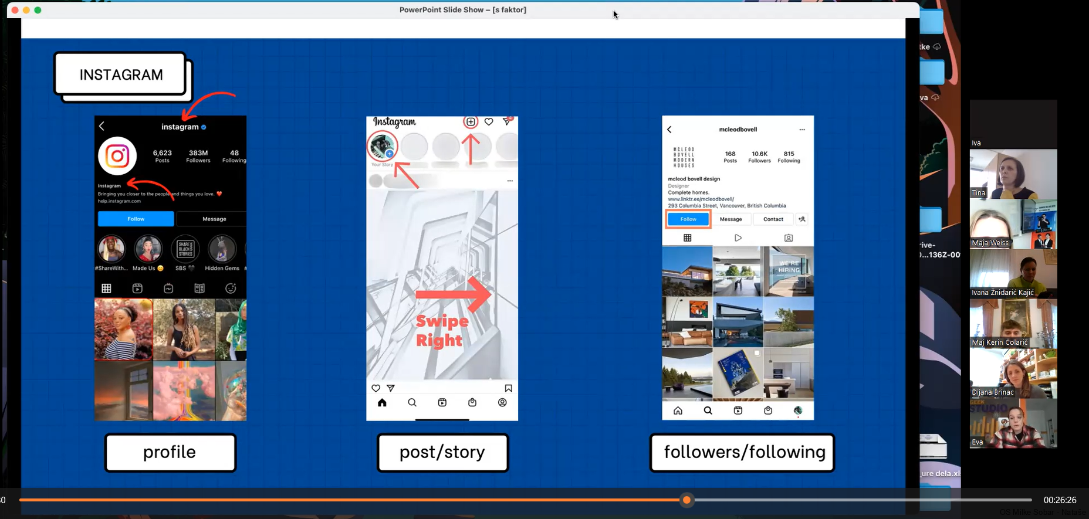This screenshot has width=1089, height=519.
Task: Click the suggest people icon beside Contact
Action: pos(802,219)
